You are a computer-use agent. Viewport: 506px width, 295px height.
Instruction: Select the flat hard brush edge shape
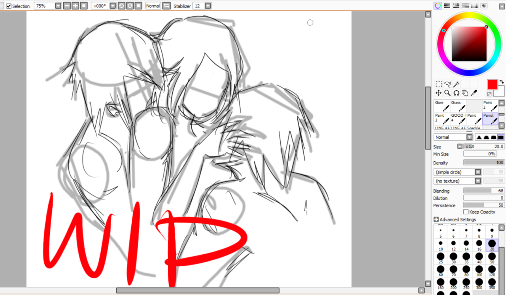(x=501, y=137)
